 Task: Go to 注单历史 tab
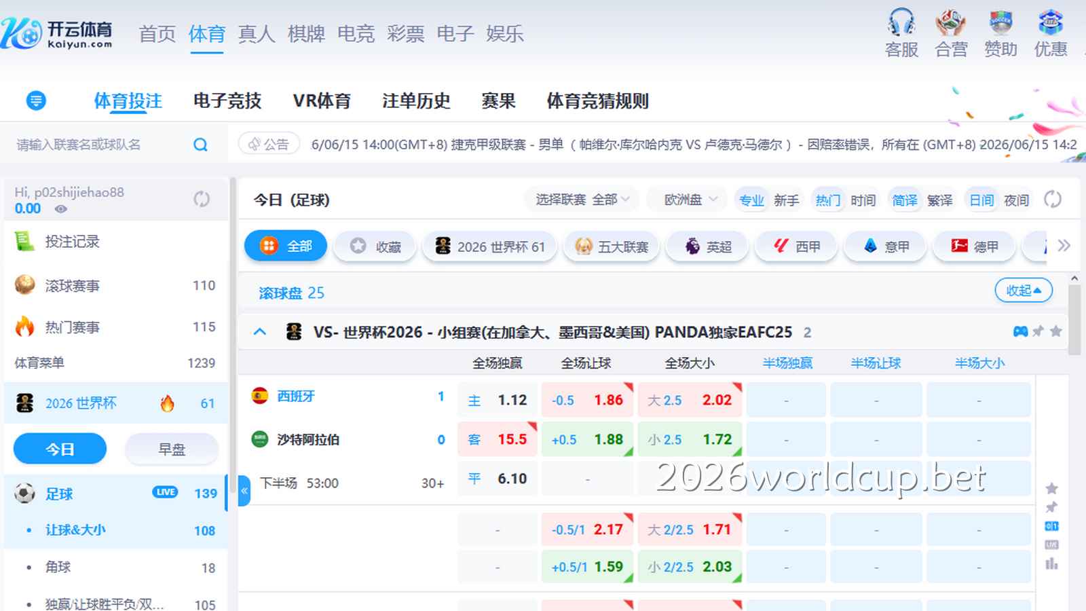tap(416, 101)
